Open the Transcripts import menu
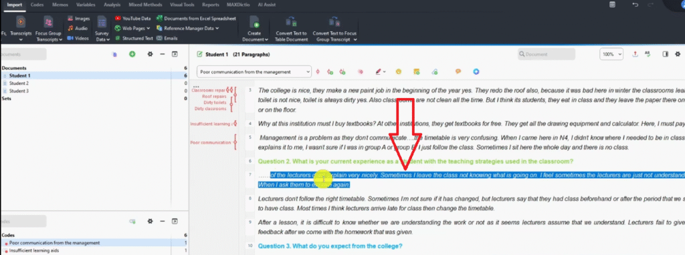The width and height of the screenshot is (685, 255). pos(21,28)
